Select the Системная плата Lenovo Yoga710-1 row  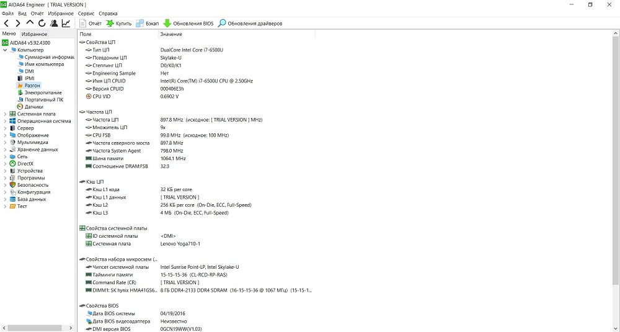pos(197,244)
